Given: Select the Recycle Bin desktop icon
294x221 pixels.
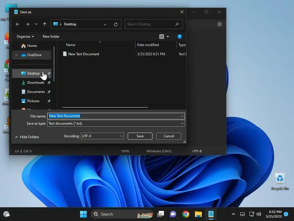Looking at the screenshot, I should tap(280, 181).
